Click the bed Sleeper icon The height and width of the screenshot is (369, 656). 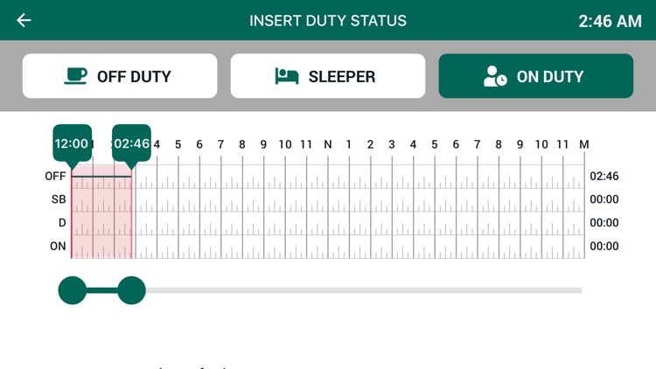pos(287,76)
